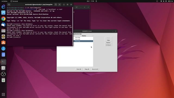
Task: Open Ubuntu Software store icon
Action: click(3, 42)
